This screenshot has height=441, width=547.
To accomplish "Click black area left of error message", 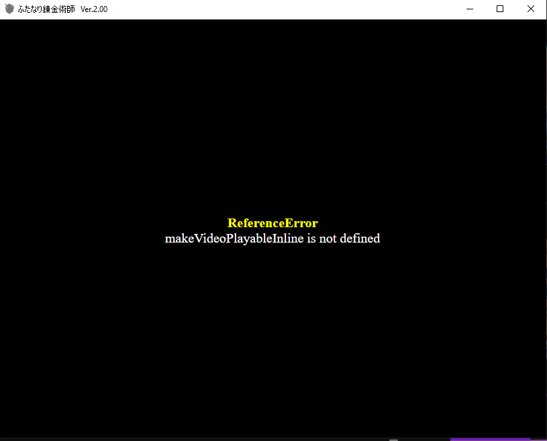I will coord(81,239).
